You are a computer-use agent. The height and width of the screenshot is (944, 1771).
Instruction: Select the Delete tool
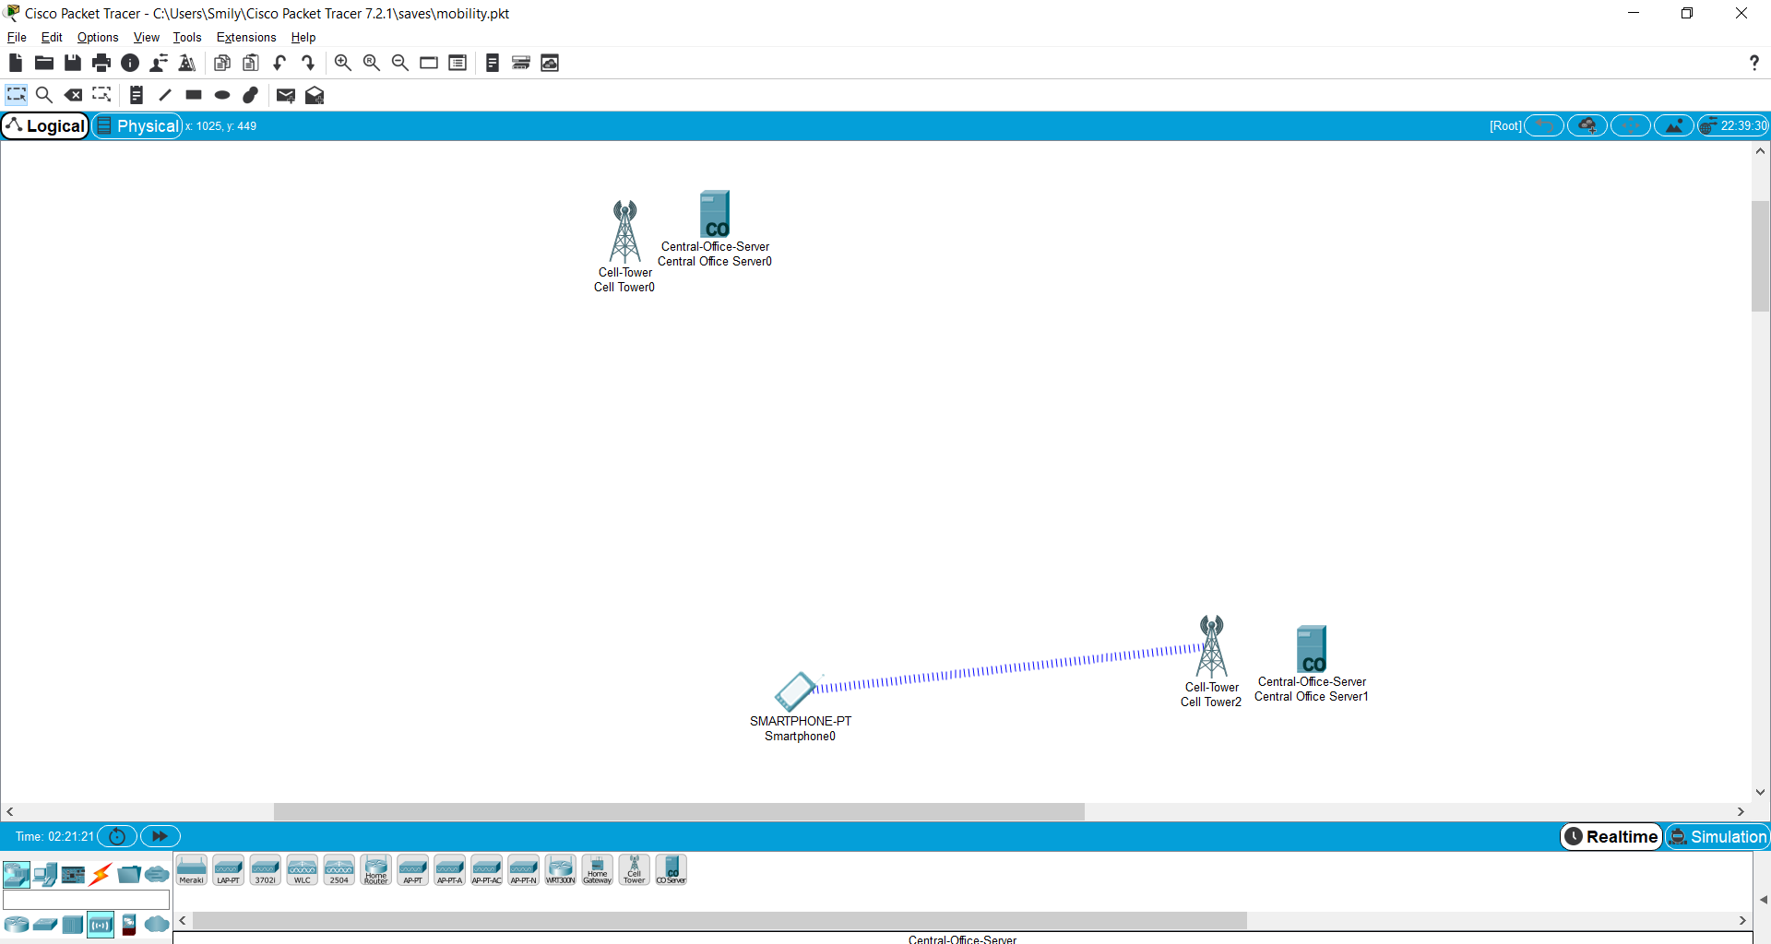73,95
